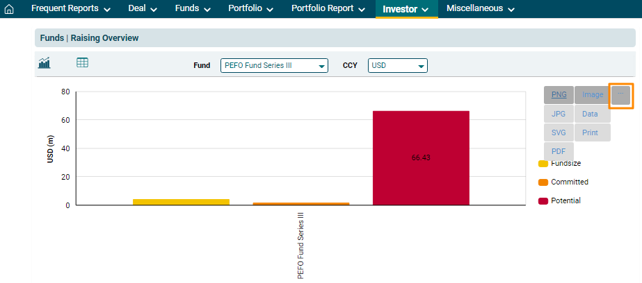The width and height of the screenshot is (642, 283).
Task: Open the Portfolio Report menu
Action: point(328,9)
